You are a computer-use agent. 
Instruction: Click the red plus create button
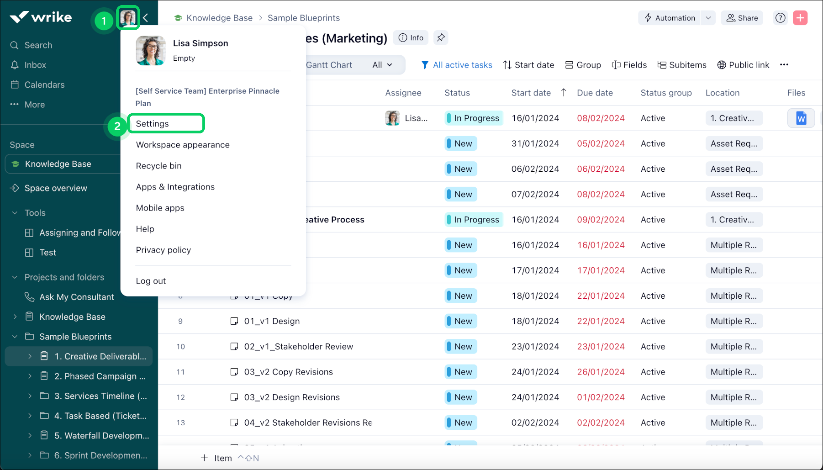(800, 18)
